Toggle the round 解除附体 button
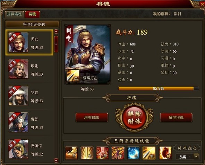 point(134,118)
